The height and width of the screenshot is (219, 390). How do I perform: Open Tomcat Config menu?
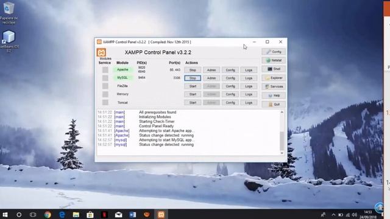(x=230, y=103)
